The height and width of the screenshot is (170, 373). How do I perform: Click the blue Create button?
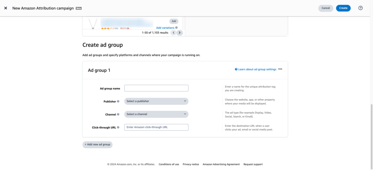tap(343, 8)
